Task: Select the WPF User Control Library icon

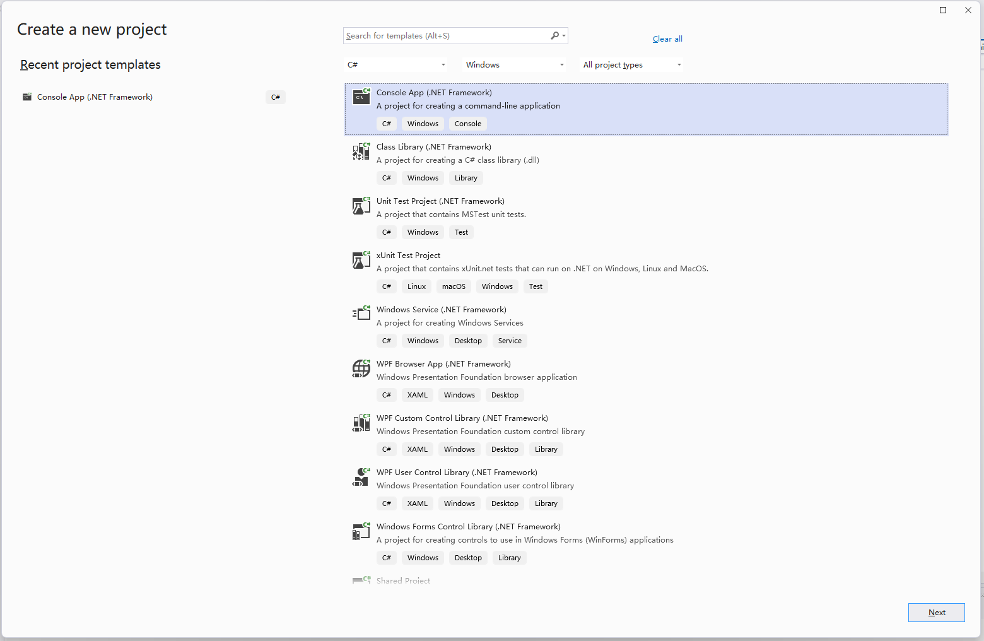Action: [x=361, y=477]
